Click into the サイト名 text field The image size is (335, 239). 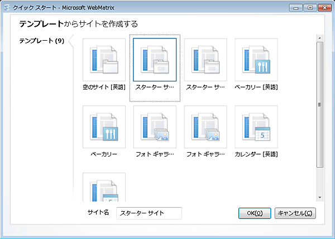point(149,213)
